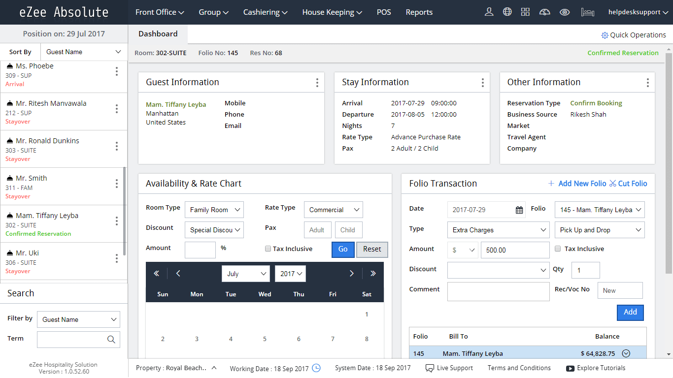
Task: Click the search magnifier in the Term field
Action: (112, 339)
